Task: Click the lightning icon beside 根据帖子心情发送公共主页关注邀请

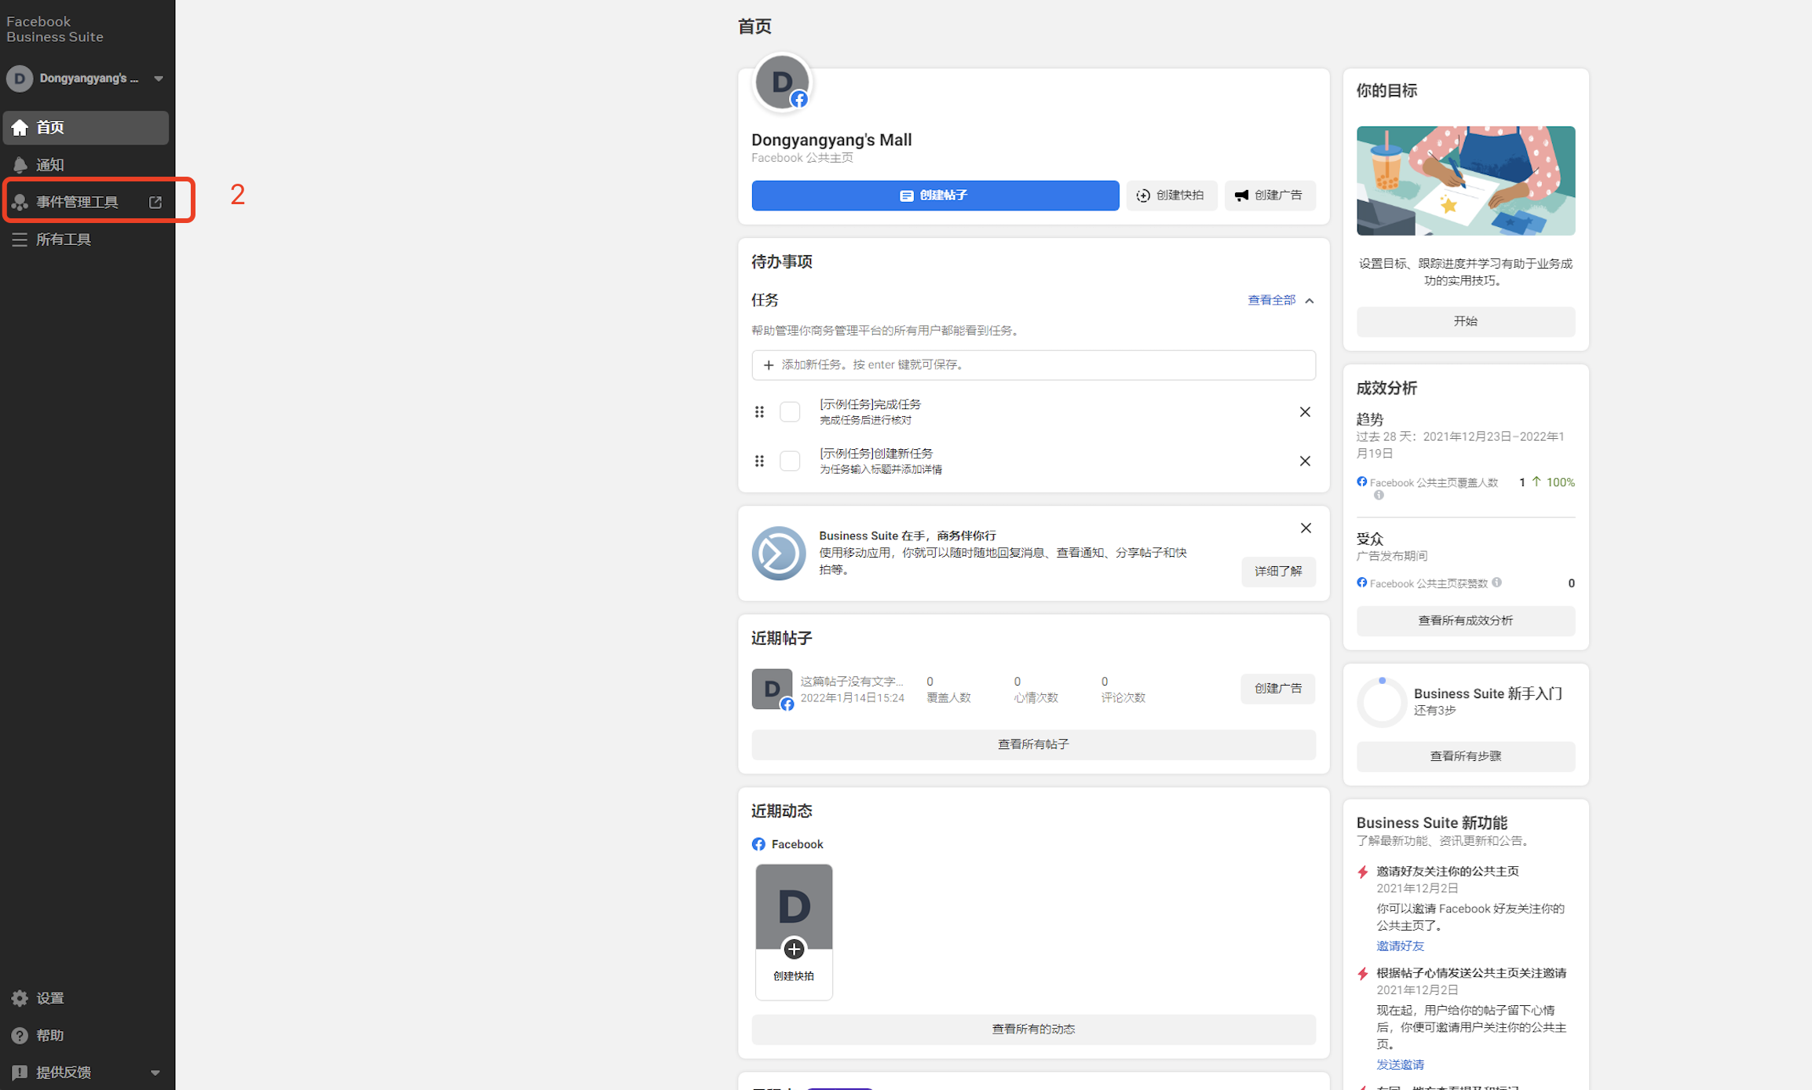Action: [1363, 974]
